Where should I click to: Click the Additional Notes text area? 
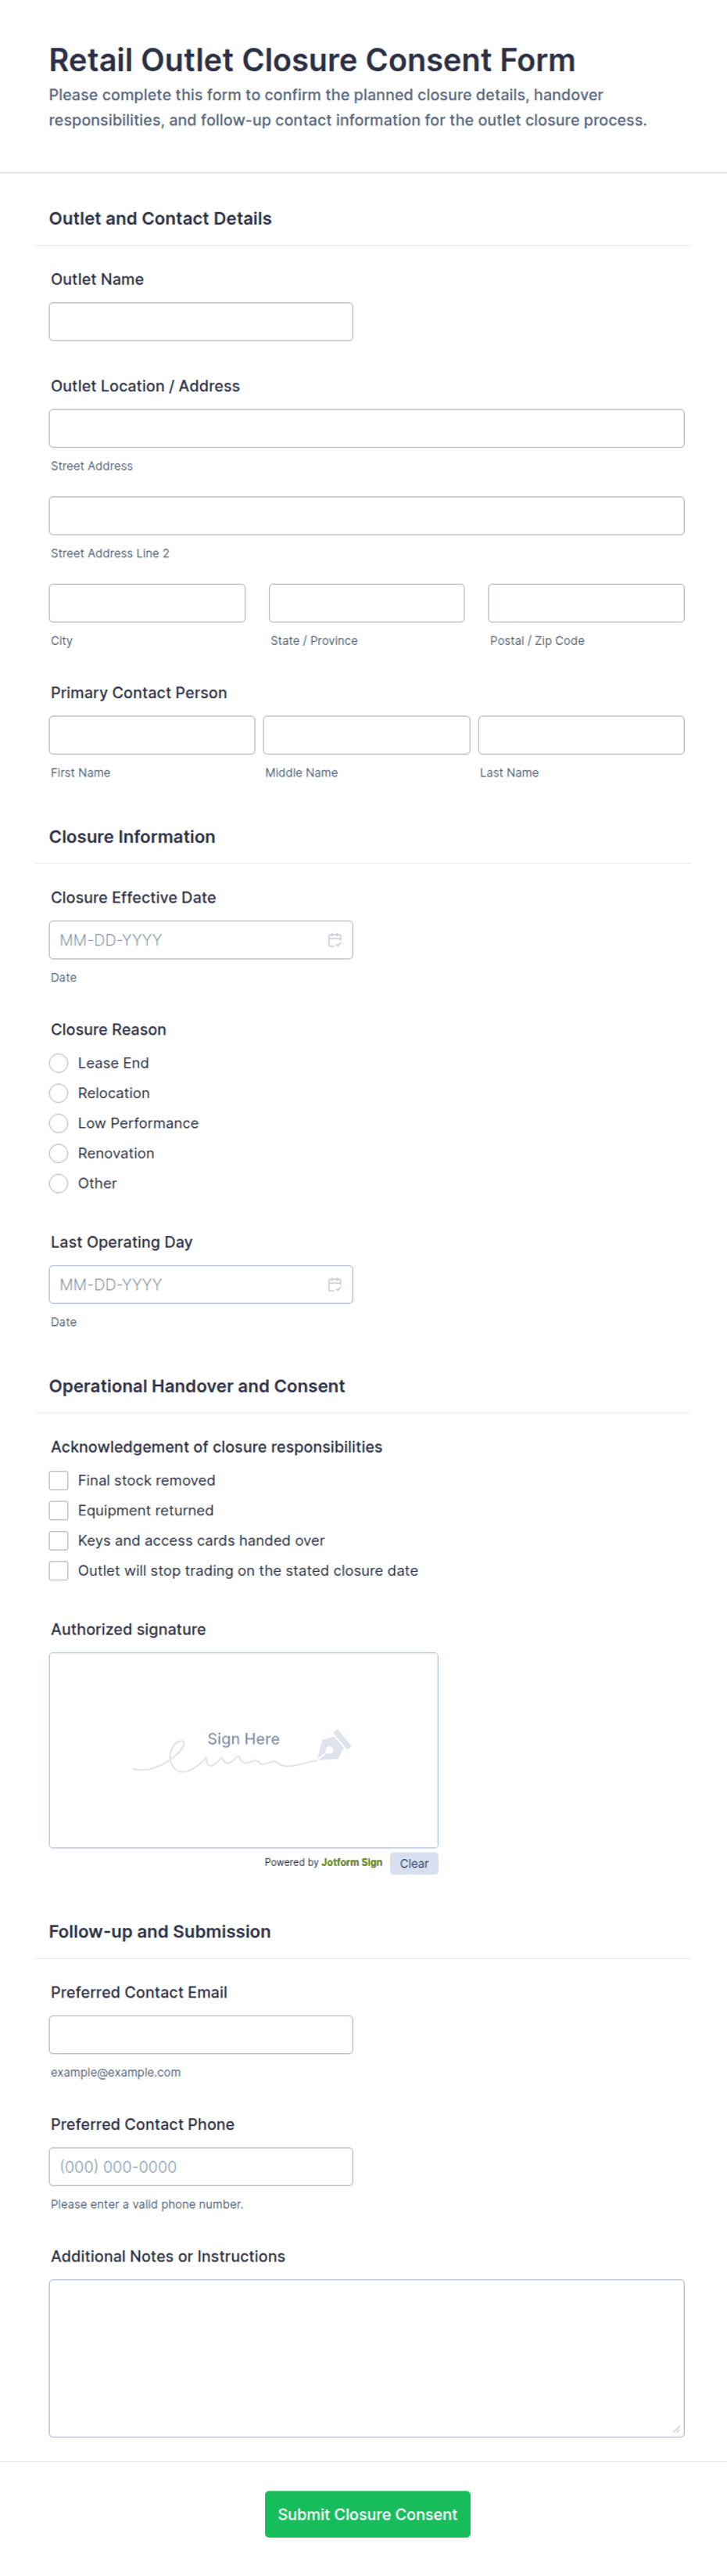click(367, 2357)
